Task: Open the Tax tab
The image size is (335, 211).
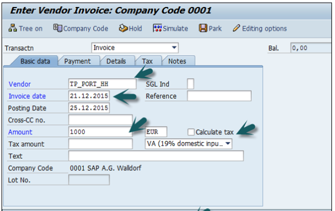Action: (x=147, y=61)
